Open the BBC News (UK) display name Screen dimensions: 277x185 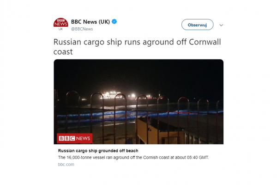coord(90,22)
